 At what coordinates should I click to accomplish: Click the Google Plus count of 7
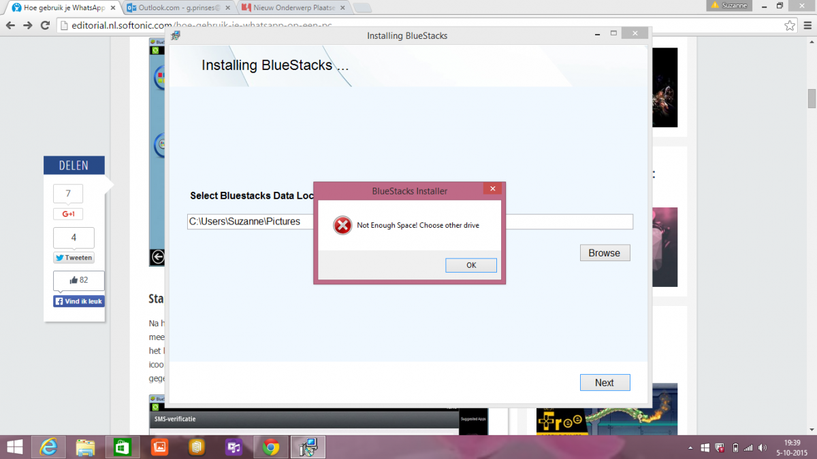pyautogui.click(x=68, y=194)
